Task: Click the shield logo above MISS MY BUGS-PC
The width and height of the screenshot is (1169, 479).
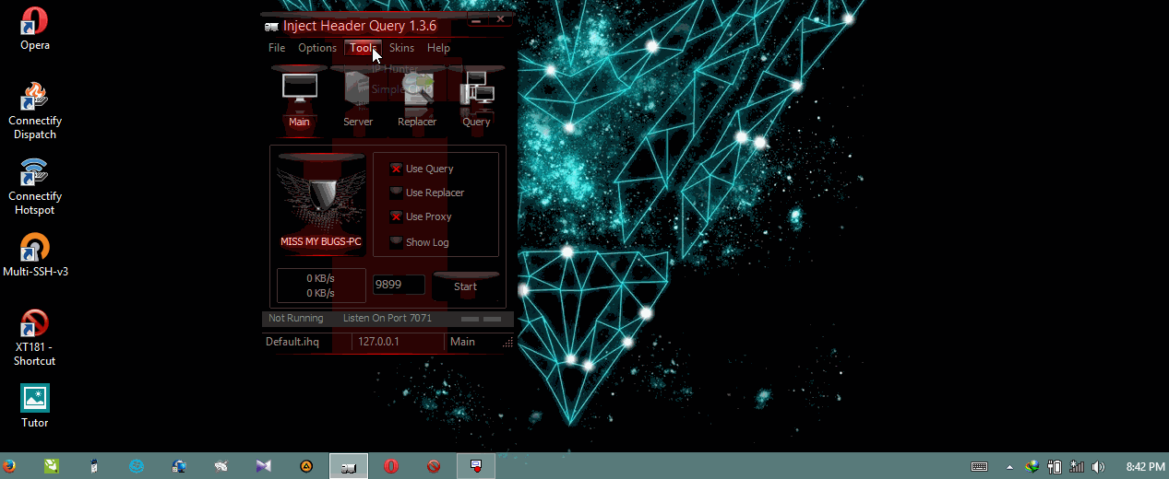Action: (x=322, y=196)
